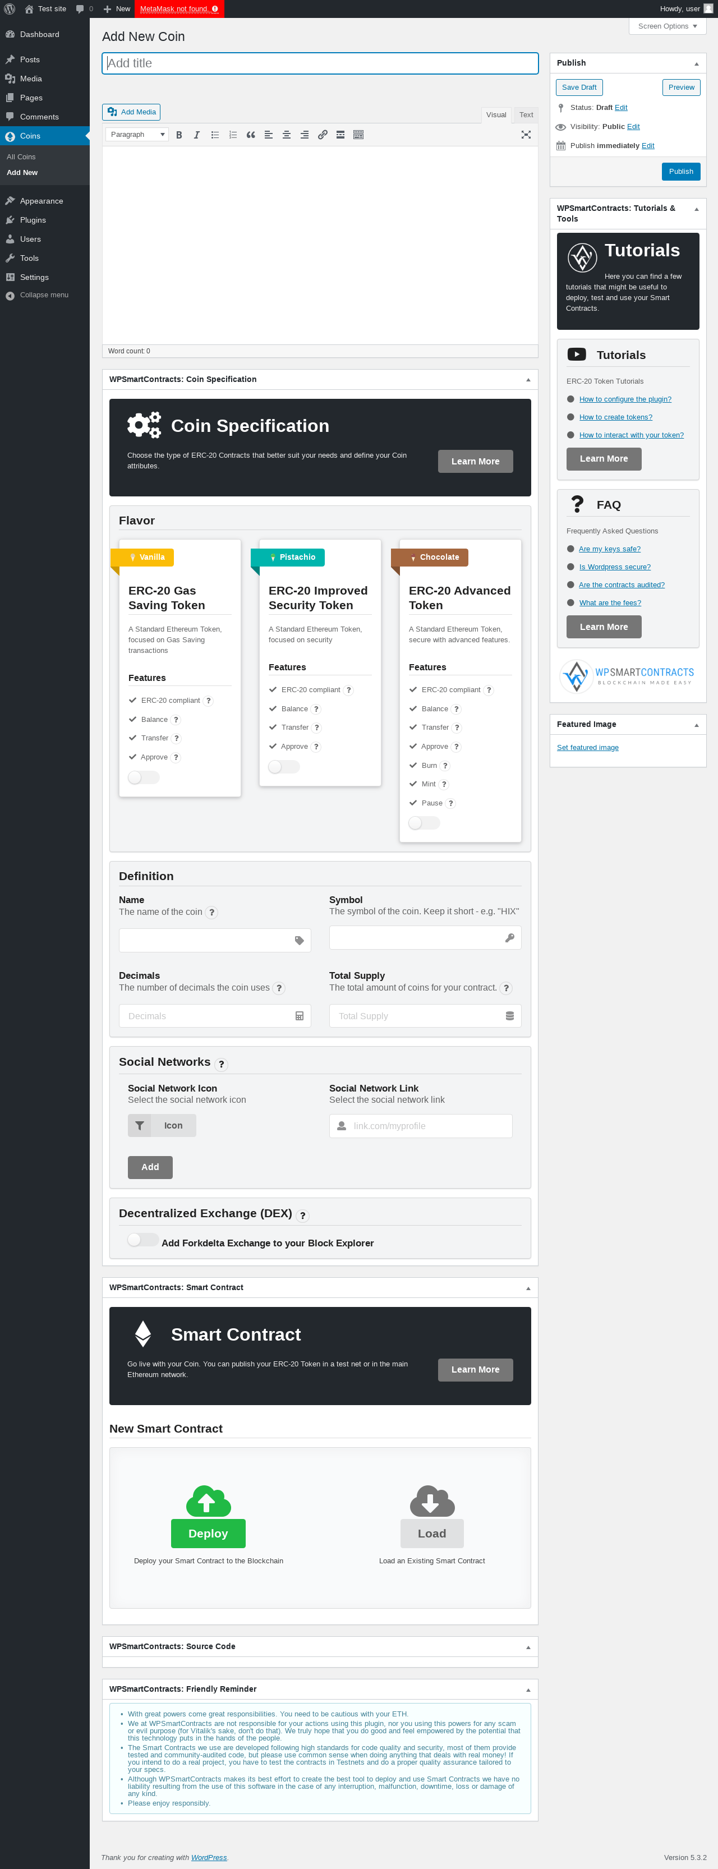Enable the Chocolate flavor toggle
Screen dimensions: 718x1869
424,823
